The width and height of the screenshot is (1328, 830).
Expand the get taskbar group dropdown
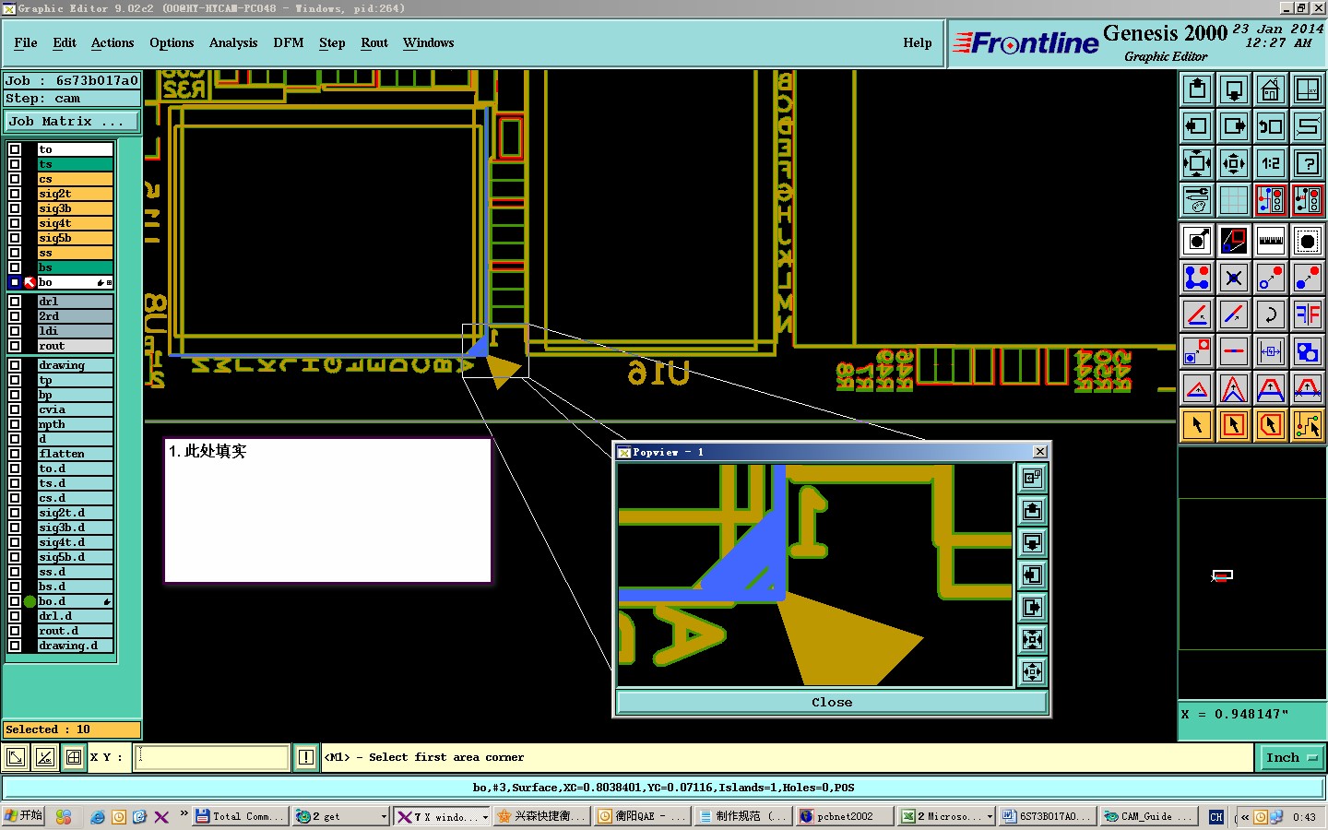tap(384, 816)
